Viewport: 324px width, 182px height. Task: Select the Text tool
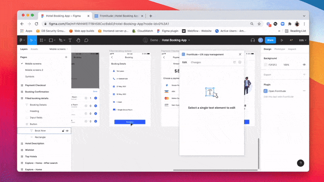coord(70,40)
